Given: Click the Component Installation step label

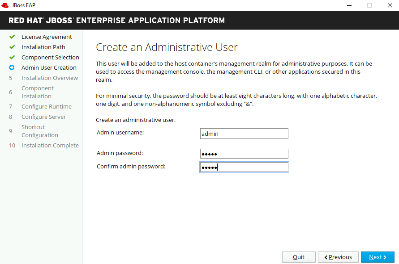Looking at the screenshot, I should click(x=38, y=92).
